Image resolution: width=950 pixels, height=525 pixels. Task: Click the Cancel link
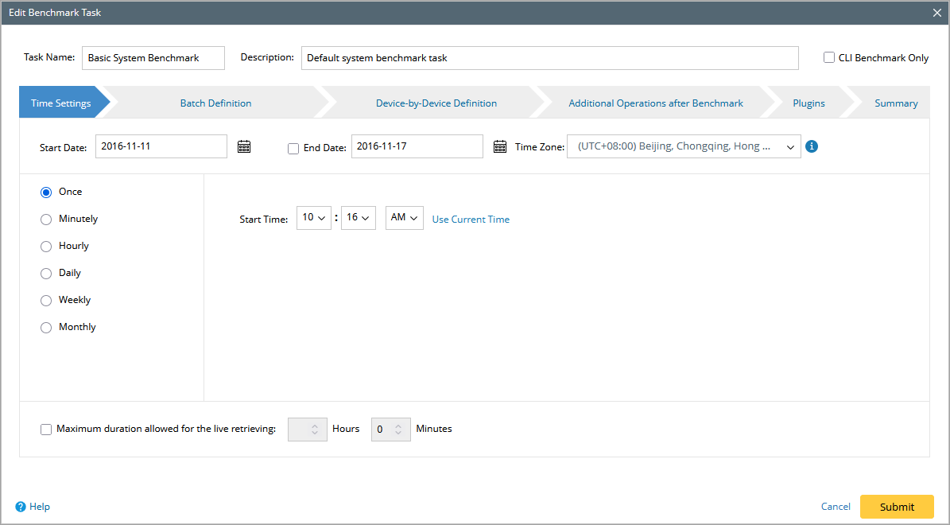pos(836,506)
